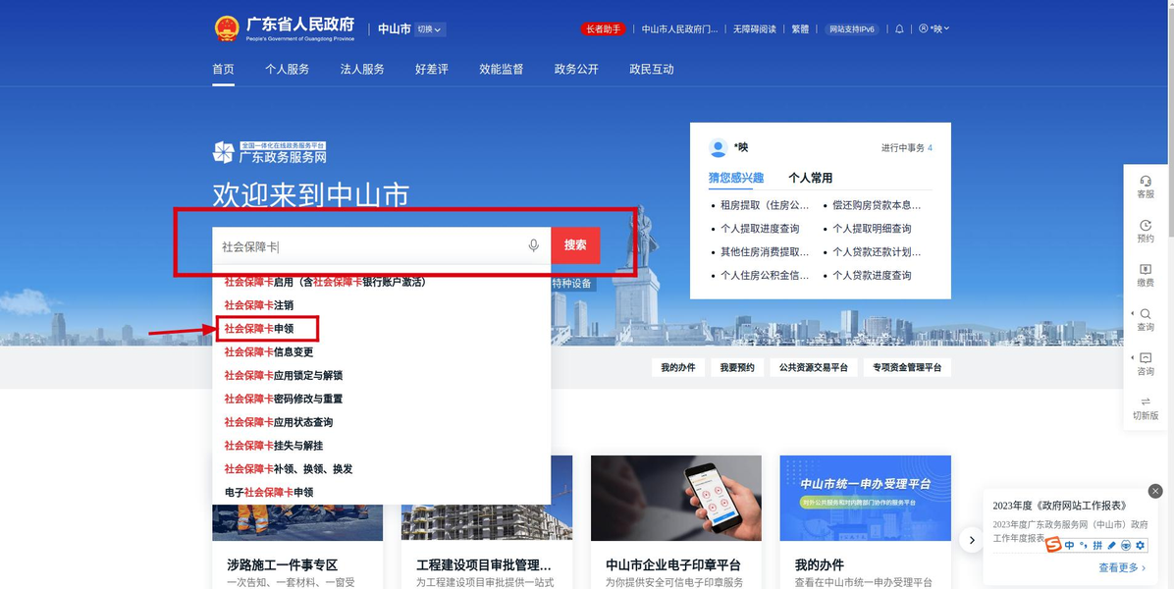Open 法人服务 navigation menu

[362, 69]
